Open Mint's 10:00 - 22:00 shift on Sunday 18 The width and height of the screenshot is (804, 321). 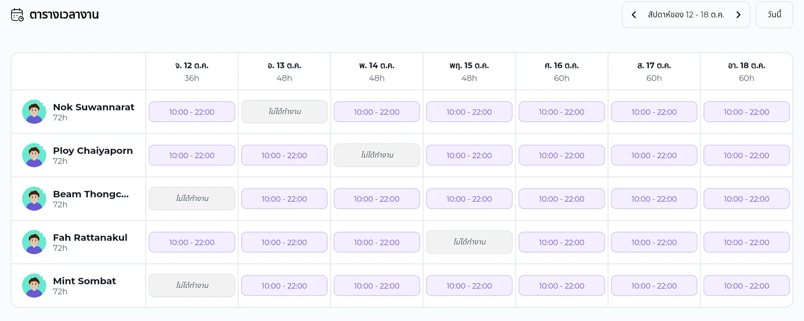tap(747, 286)
